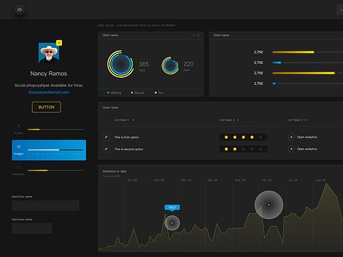Viewport: 343px width, 257px height.
Task: Click Open analytics label in second row
Action: point(307,149)
